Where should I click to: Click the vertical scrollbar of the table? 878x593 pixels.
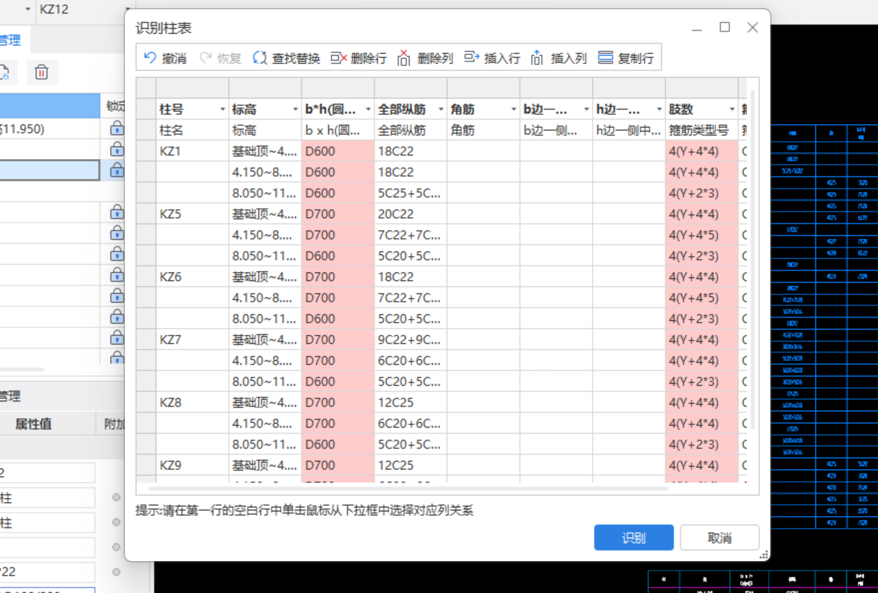tap(752, 259)
